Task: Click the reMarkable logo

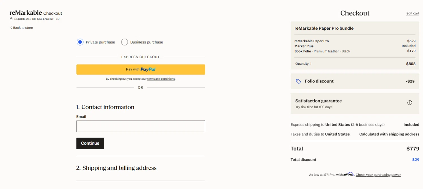Action: point(26,13)
